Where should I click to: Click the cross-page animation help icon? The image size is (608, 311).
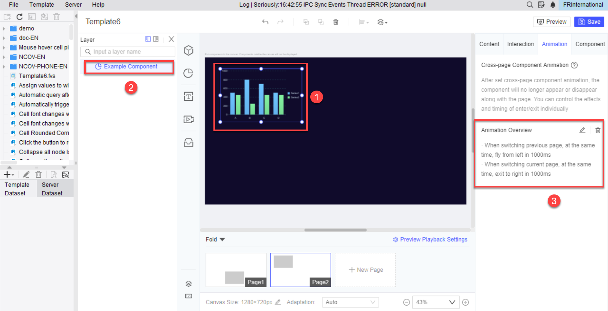coord(574,65)
